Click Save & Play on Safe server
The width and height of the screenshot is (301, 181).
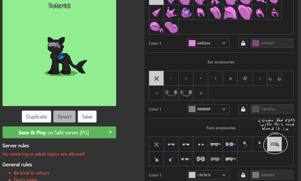point(54,132)
